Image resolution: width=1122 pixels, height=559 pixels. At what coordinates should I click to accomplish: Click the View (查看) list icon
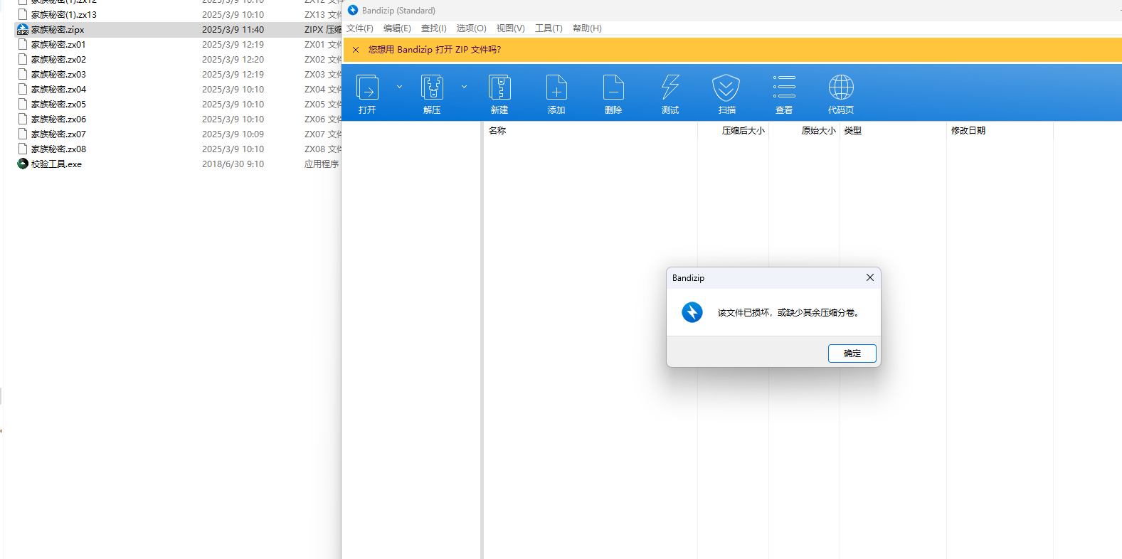click(784, 88)
